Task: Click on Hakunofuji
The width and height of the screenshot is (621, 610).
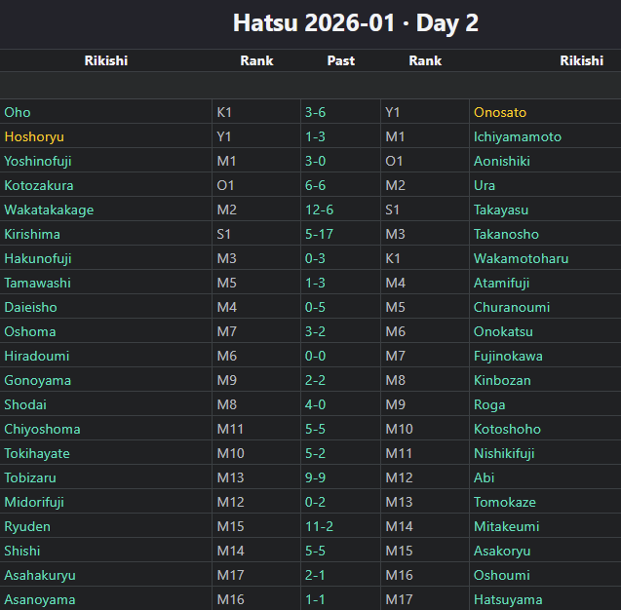Action: point(38,258)
